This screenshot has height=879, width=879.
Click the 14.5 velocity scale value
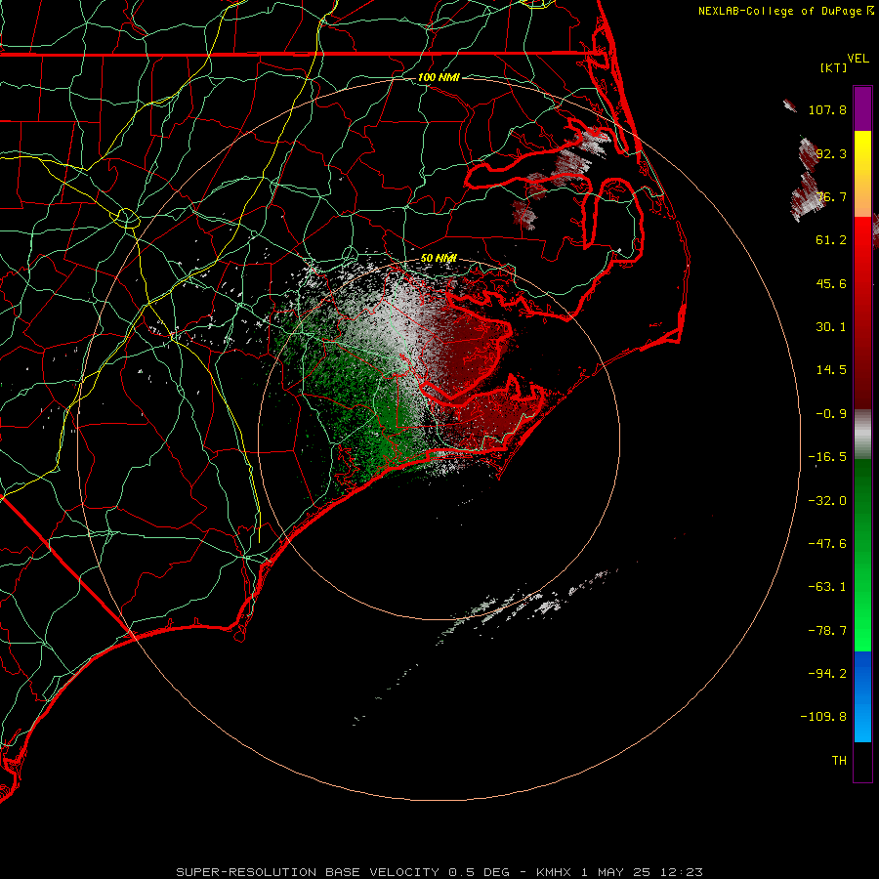pos(831,370)
